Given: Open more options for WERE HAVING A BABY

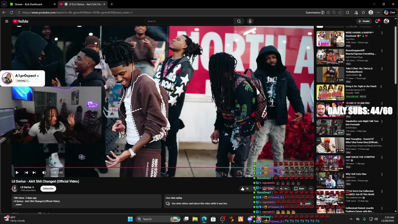Looking at the screenshot, I should [382, 33].
